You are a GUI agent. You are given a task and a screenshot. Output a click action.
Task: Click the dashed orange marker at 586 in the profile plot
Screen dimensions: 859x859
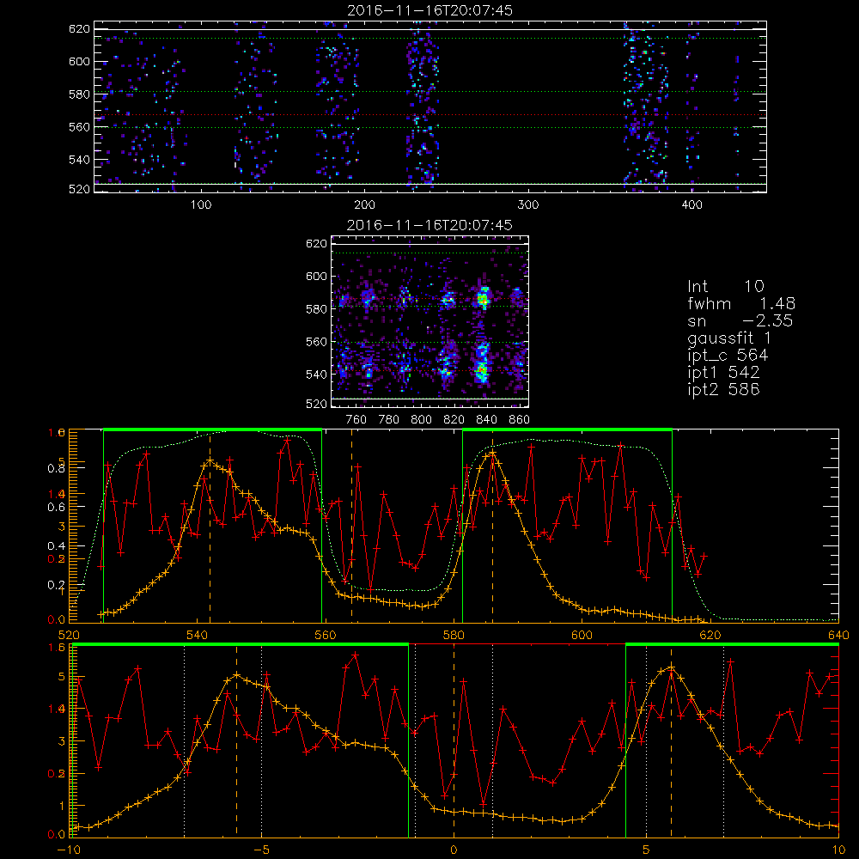[x=492, y=526]
